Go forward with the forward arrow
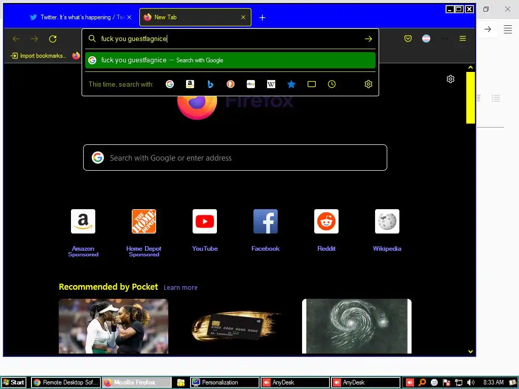Viewport: 519px width, 389px height. 34,39
